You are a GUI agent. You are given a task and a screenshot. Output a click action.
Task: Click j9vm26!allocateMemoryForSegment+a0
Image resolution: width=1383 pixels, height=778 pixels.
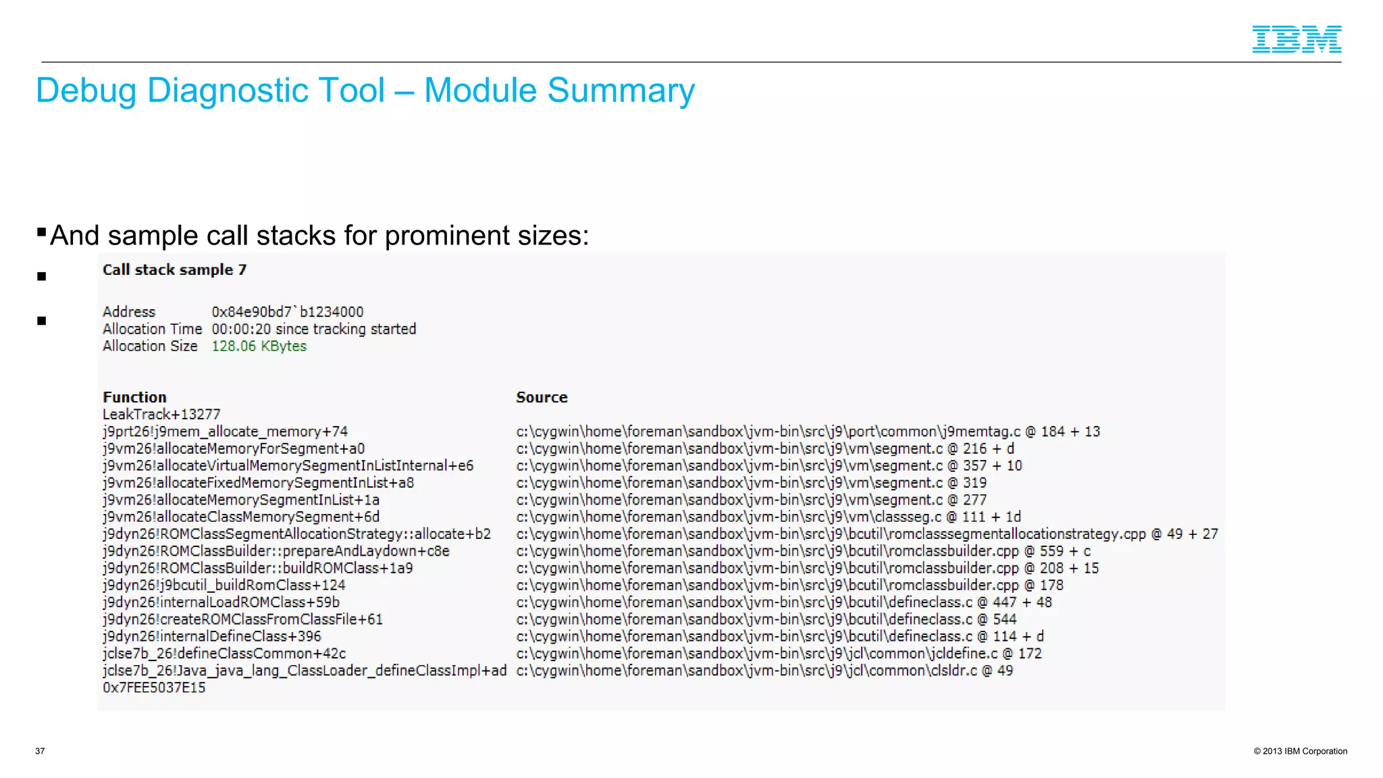tap(234, 448)
